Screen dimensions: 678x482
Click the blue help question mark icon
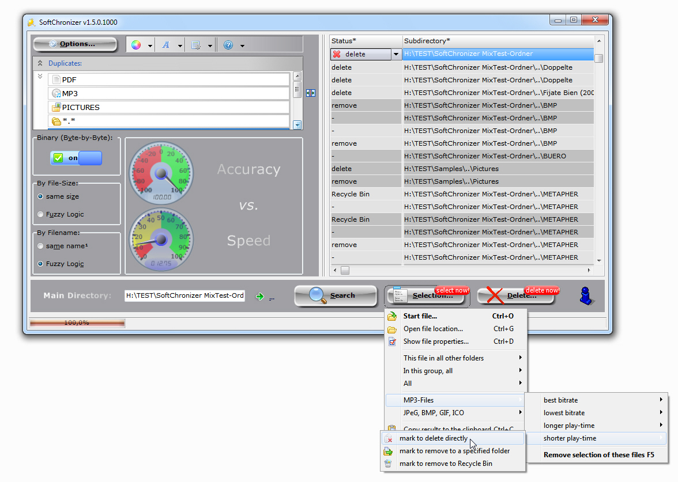[x=228, y=45]
